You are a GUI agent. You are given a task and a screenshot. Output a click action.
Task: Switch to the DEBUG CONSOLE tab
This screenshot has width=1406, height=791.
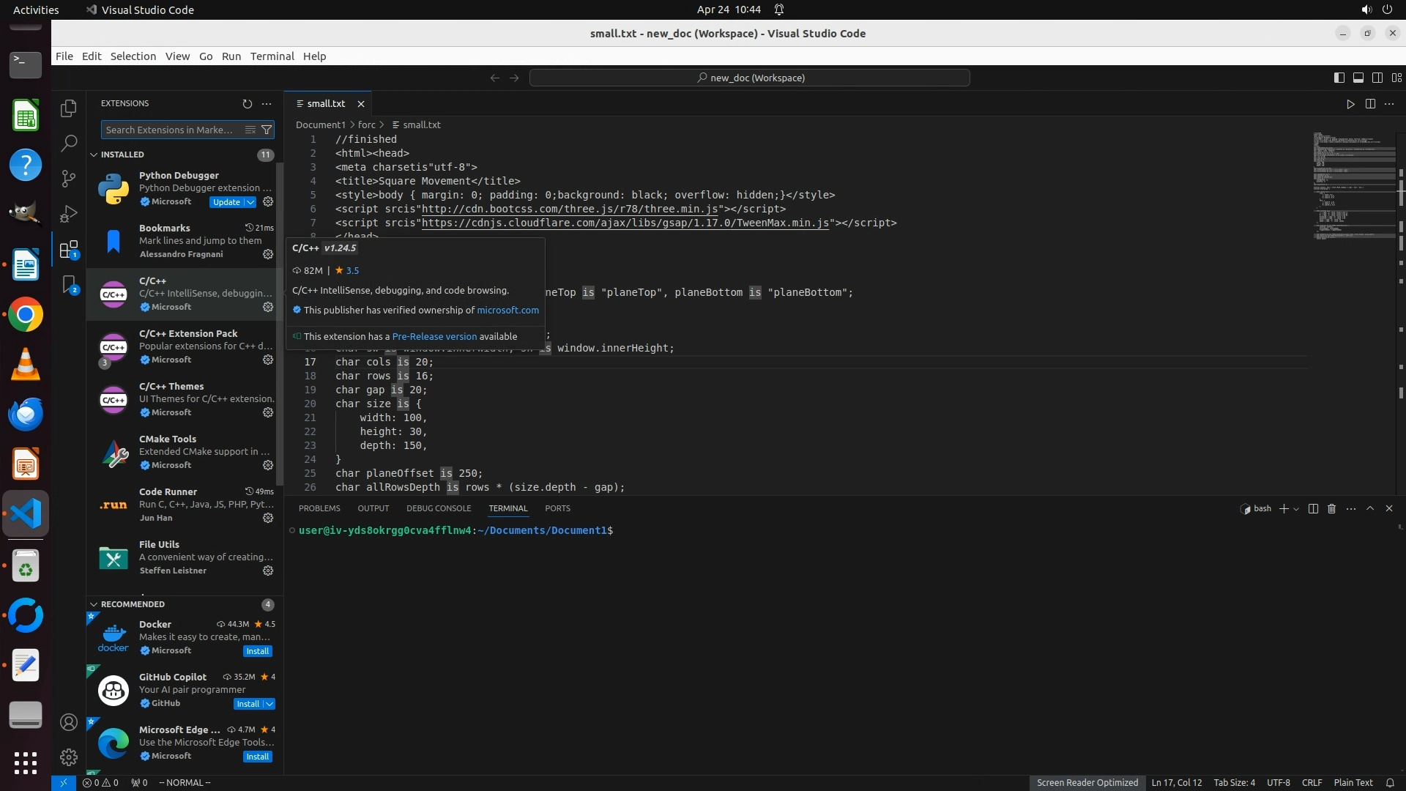tap(438, 508)
